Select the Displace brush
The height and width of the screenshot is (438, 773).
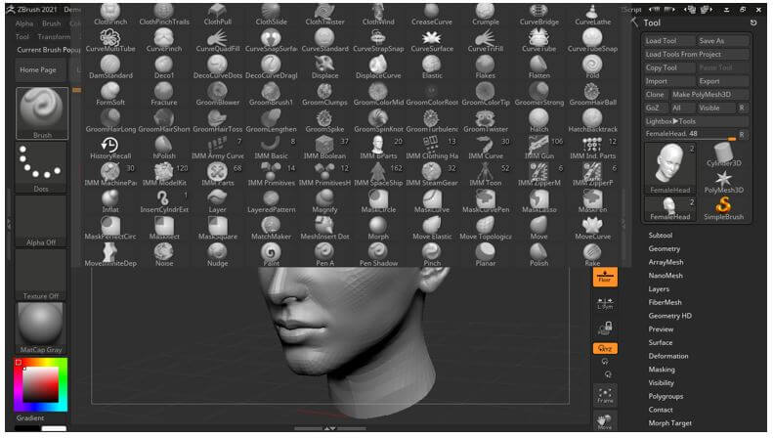(324, 67)
